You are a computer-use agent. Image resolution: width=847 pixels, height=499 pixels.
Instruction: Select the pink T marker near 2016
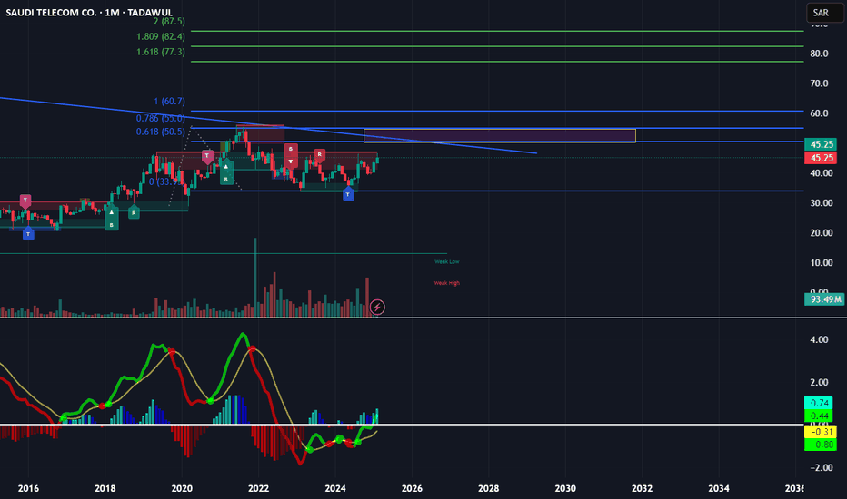click(x=25, y=201)
